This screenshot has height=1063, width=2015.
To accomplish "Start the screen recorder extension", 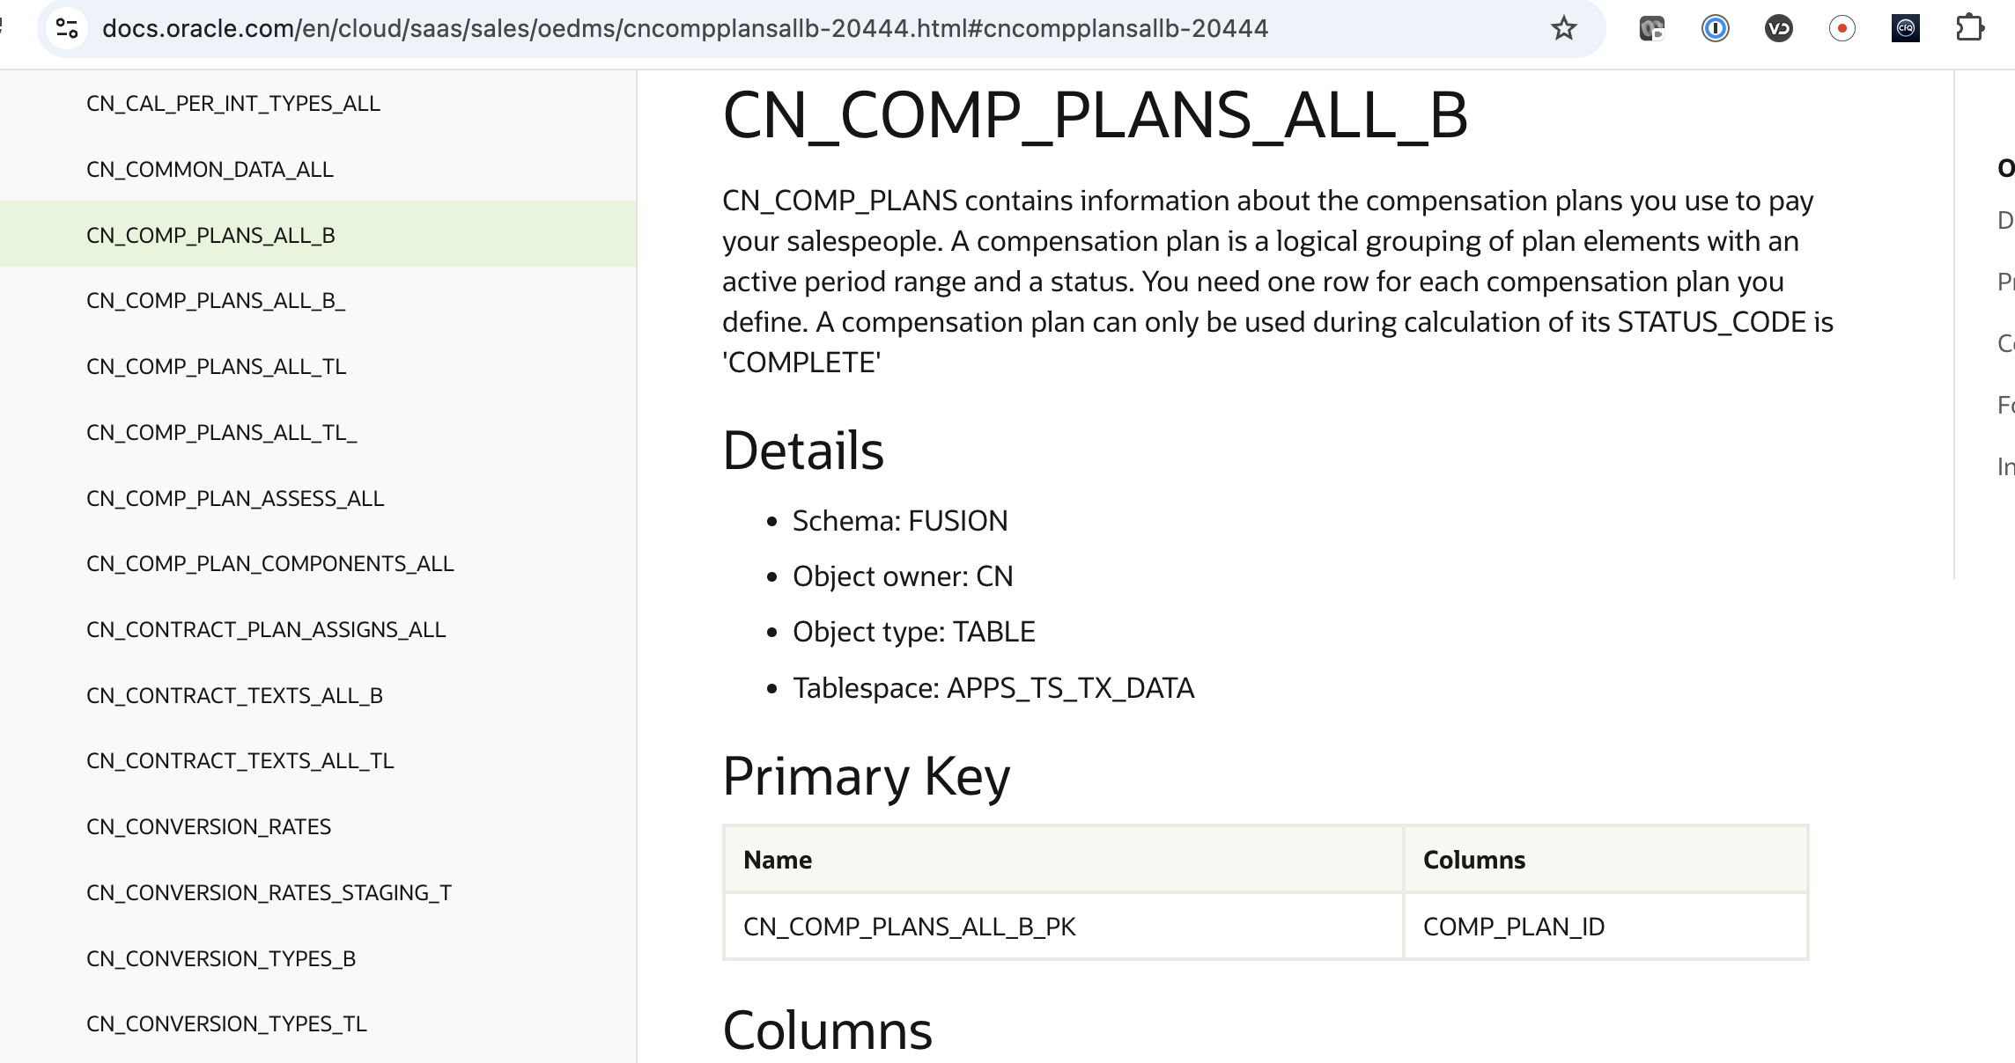I will (1842, 28).
